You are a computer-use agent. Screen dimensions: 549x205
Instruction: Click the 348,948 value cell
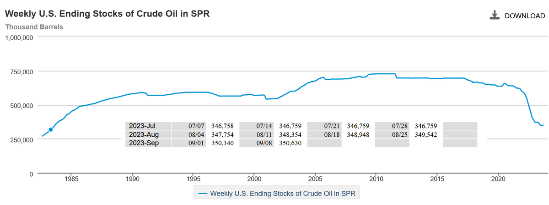[358, 135]
